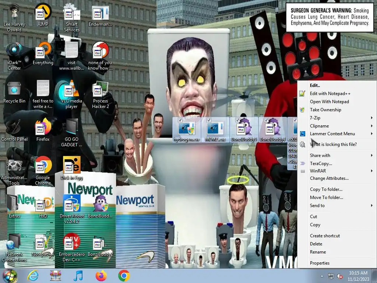Image resolution: width=377 pixels, height=283 pixels.
Task: Expand the 7-Zip submenu arrow
Action: pyautogui.click(x=372, y=118)
